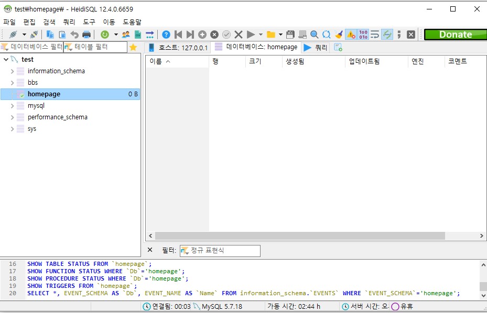Screen dimensions: 487x313
Task: Click the broom clear icon
Action: tap(339, 35)
